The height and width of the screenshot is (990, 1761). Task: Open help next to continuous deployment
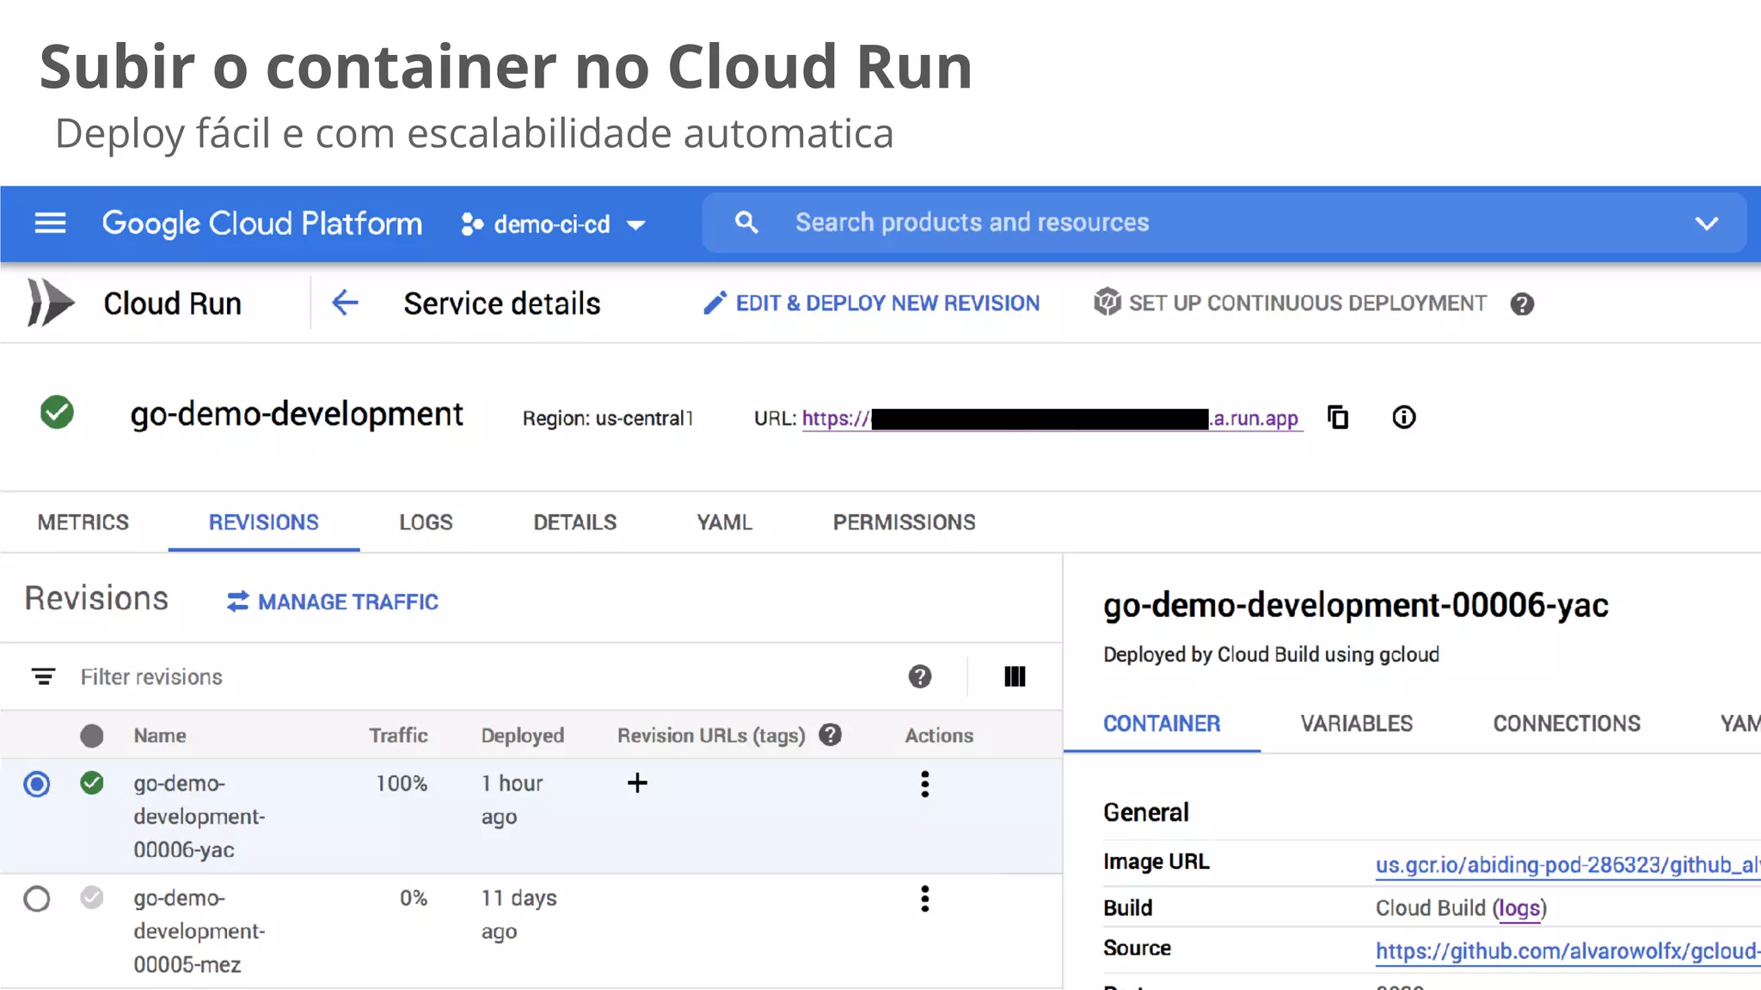1522,304
